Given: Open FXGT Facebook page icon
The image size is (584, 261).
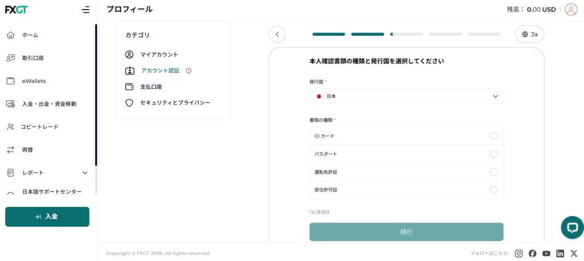Looking at the screenshot, I should [x=533, y=254].
